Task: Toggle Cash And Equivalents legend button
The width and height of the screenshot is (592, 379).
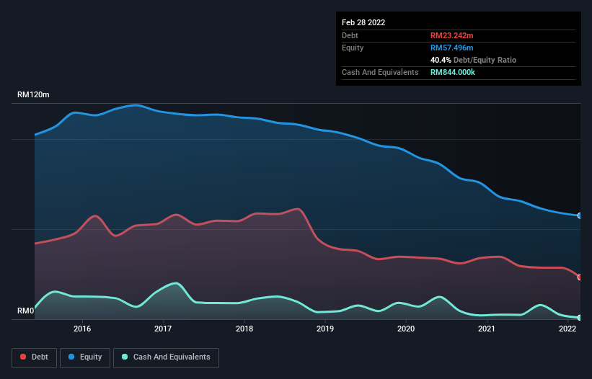Action: click(x=166, y=357)
